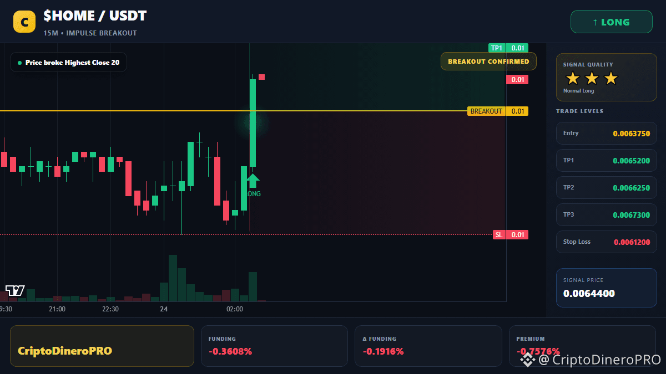Click the $HOME / USDT pair title
This screenshot has width=666, height=374.
point(95,16)
